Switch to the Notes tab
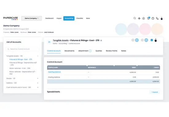Image resolution: width=169 pixels, height=117 pixels. click(124, 51)
